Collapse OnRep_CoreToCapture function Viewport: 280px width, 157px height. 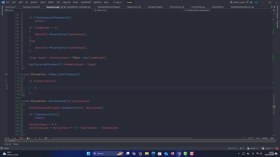coord(22,75)
